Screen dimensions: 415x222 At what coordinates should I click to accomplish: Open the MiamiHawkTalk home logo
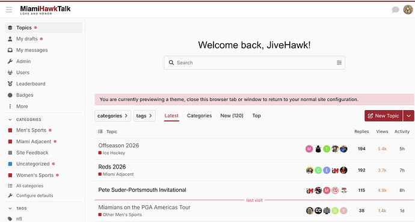click(45, 10)
